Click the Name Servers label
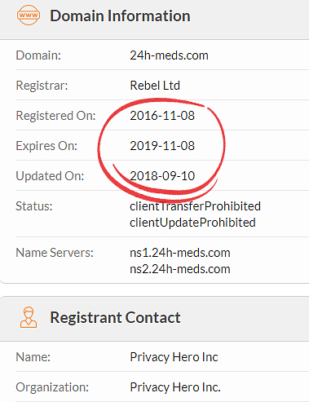This screenshot has height=402, width=309. click(x=55, y=253)
